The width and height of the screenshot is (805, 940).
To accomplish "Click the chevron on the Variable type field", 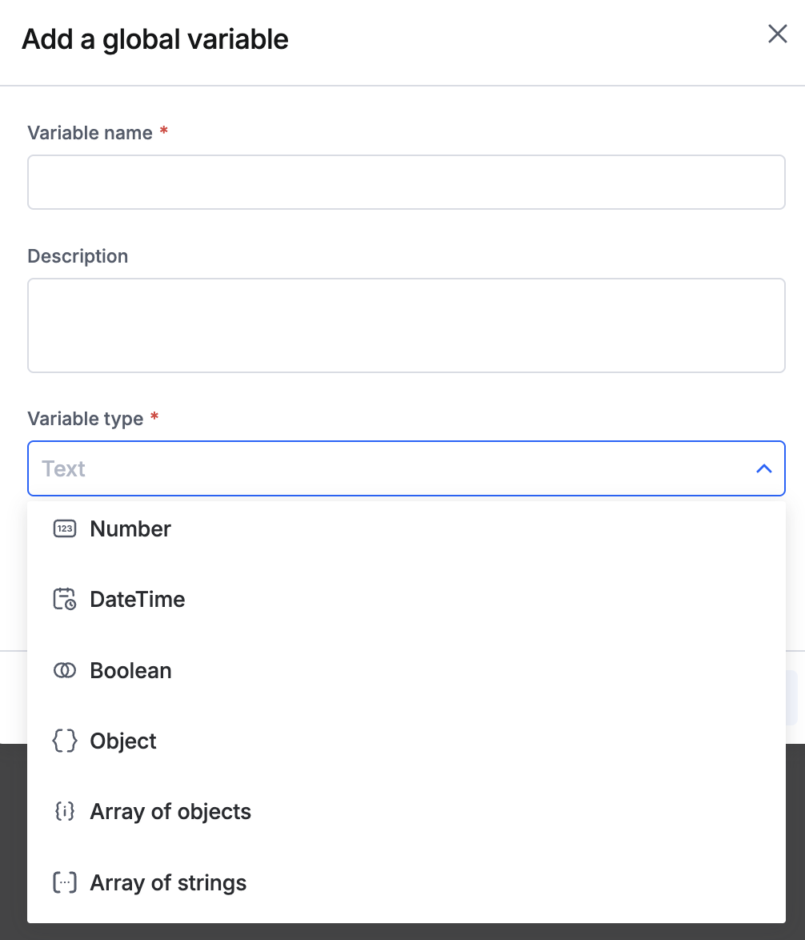I will (x=763, y=468).
